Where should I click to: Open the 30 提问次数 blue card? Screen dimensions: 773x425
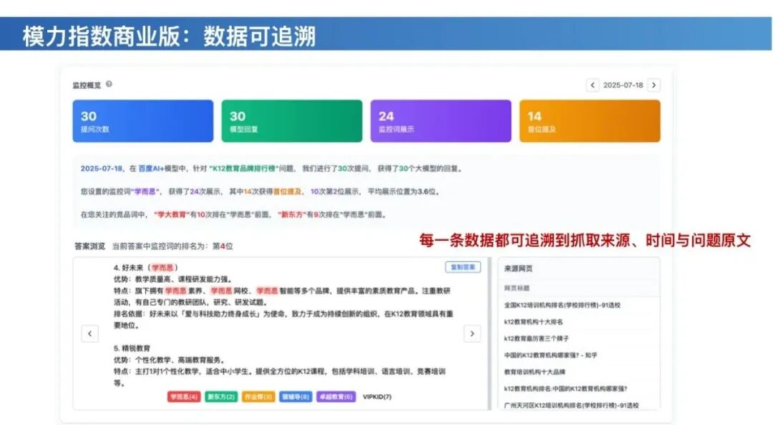tap(143, 121)
